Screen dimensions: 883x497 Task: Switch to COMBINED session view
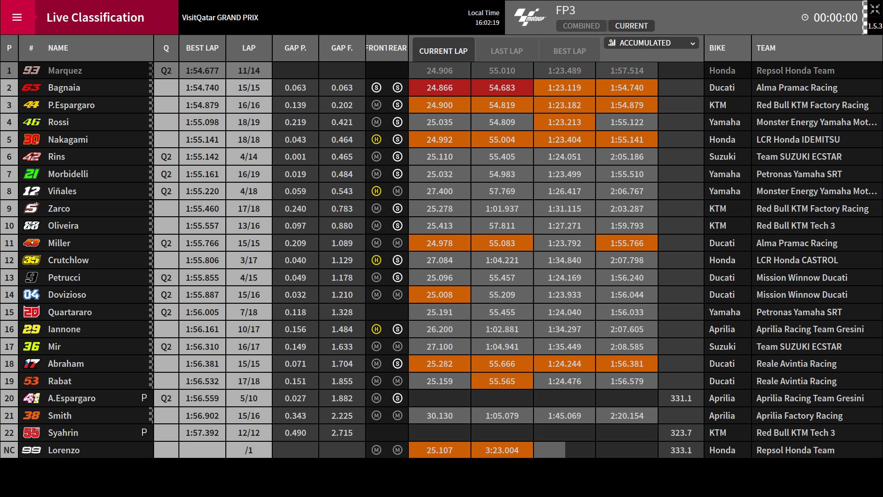tap(581, 26)
